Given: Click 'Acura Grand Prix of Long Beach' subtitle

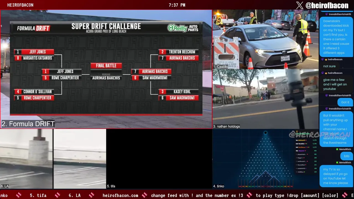Looking at the screenshot, I should (106, 31).
